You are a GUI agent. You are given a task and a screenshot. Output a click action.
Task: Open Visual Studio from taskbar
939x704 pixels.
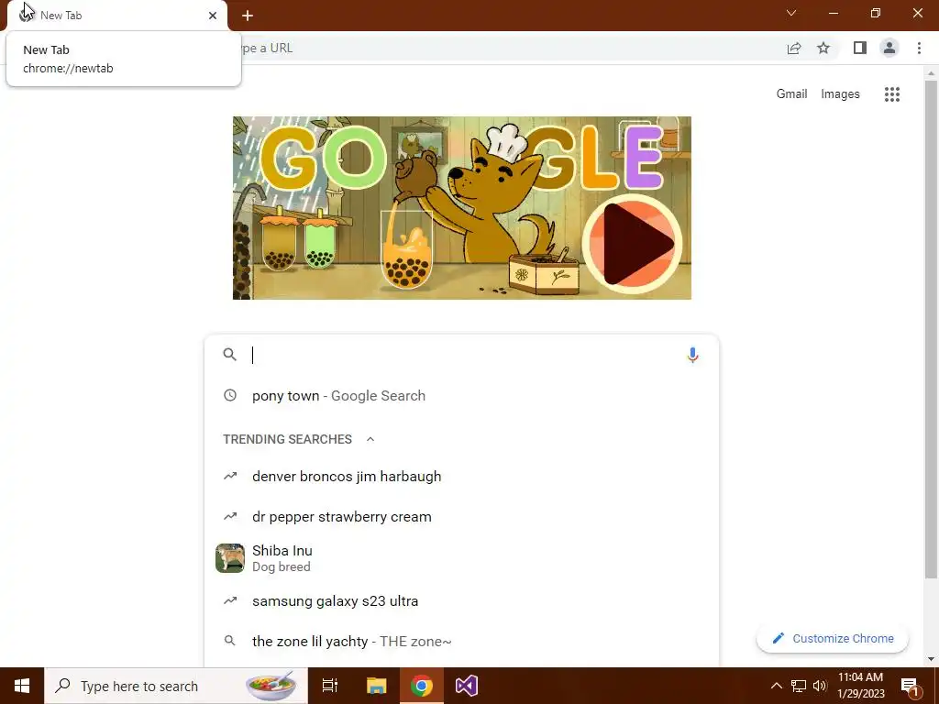467,686
